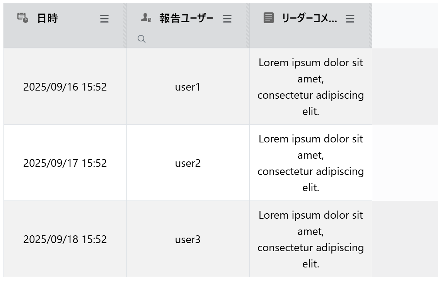Select the 2025/09/16 15:52 date cell
This screenshot has height=281, width=438.
(65, 87)
